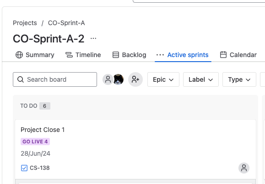Go to Projects breadcrumb link
Image resolution: width=265 pixels, height=184 pixels.
tap(25, 23)
